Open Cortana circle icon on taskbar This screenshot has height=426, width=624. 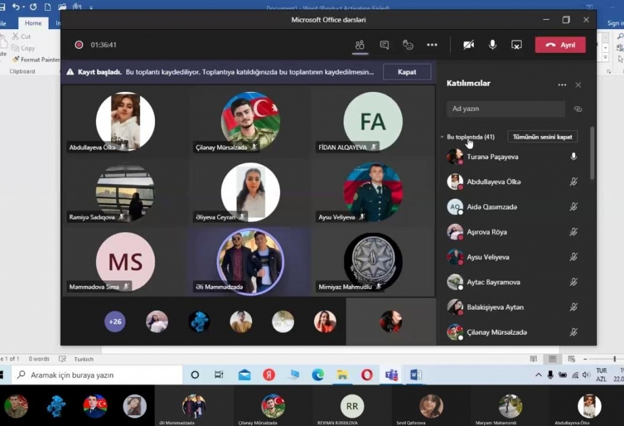pos(195,375)
